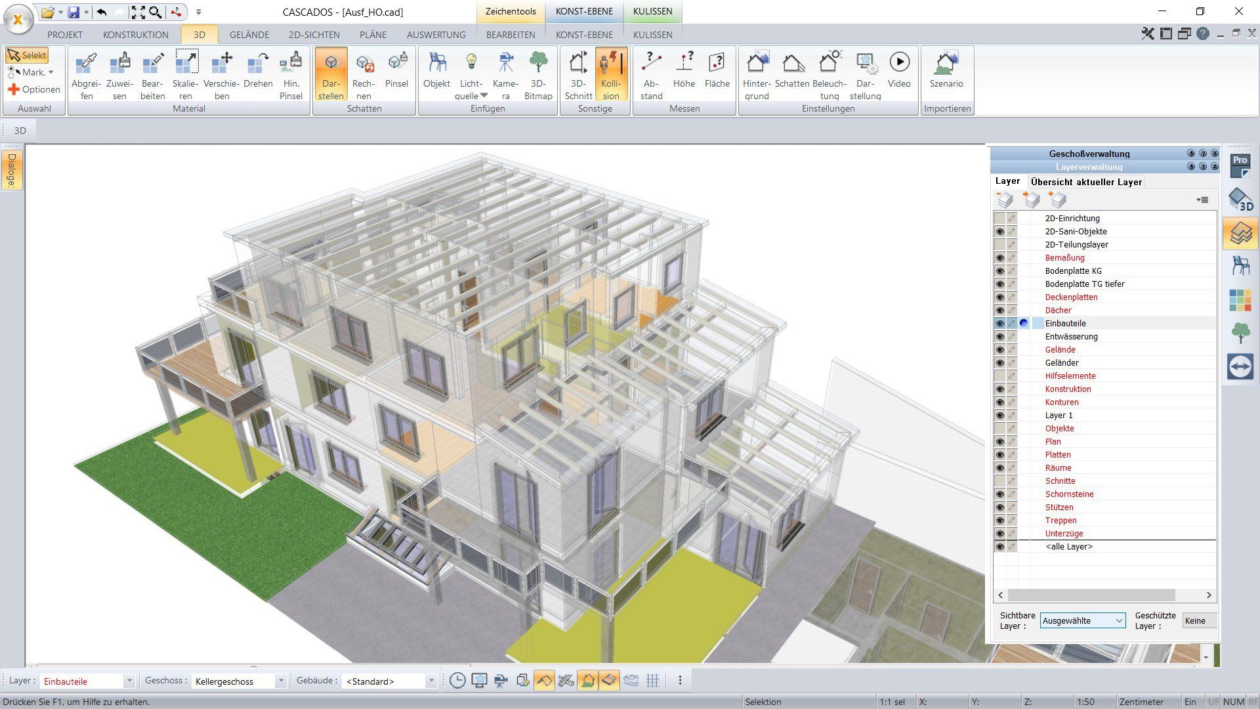This screenshot has height=709, width=1260.
Task: Click the Dialoge side panel button
Action: point(12,170)
